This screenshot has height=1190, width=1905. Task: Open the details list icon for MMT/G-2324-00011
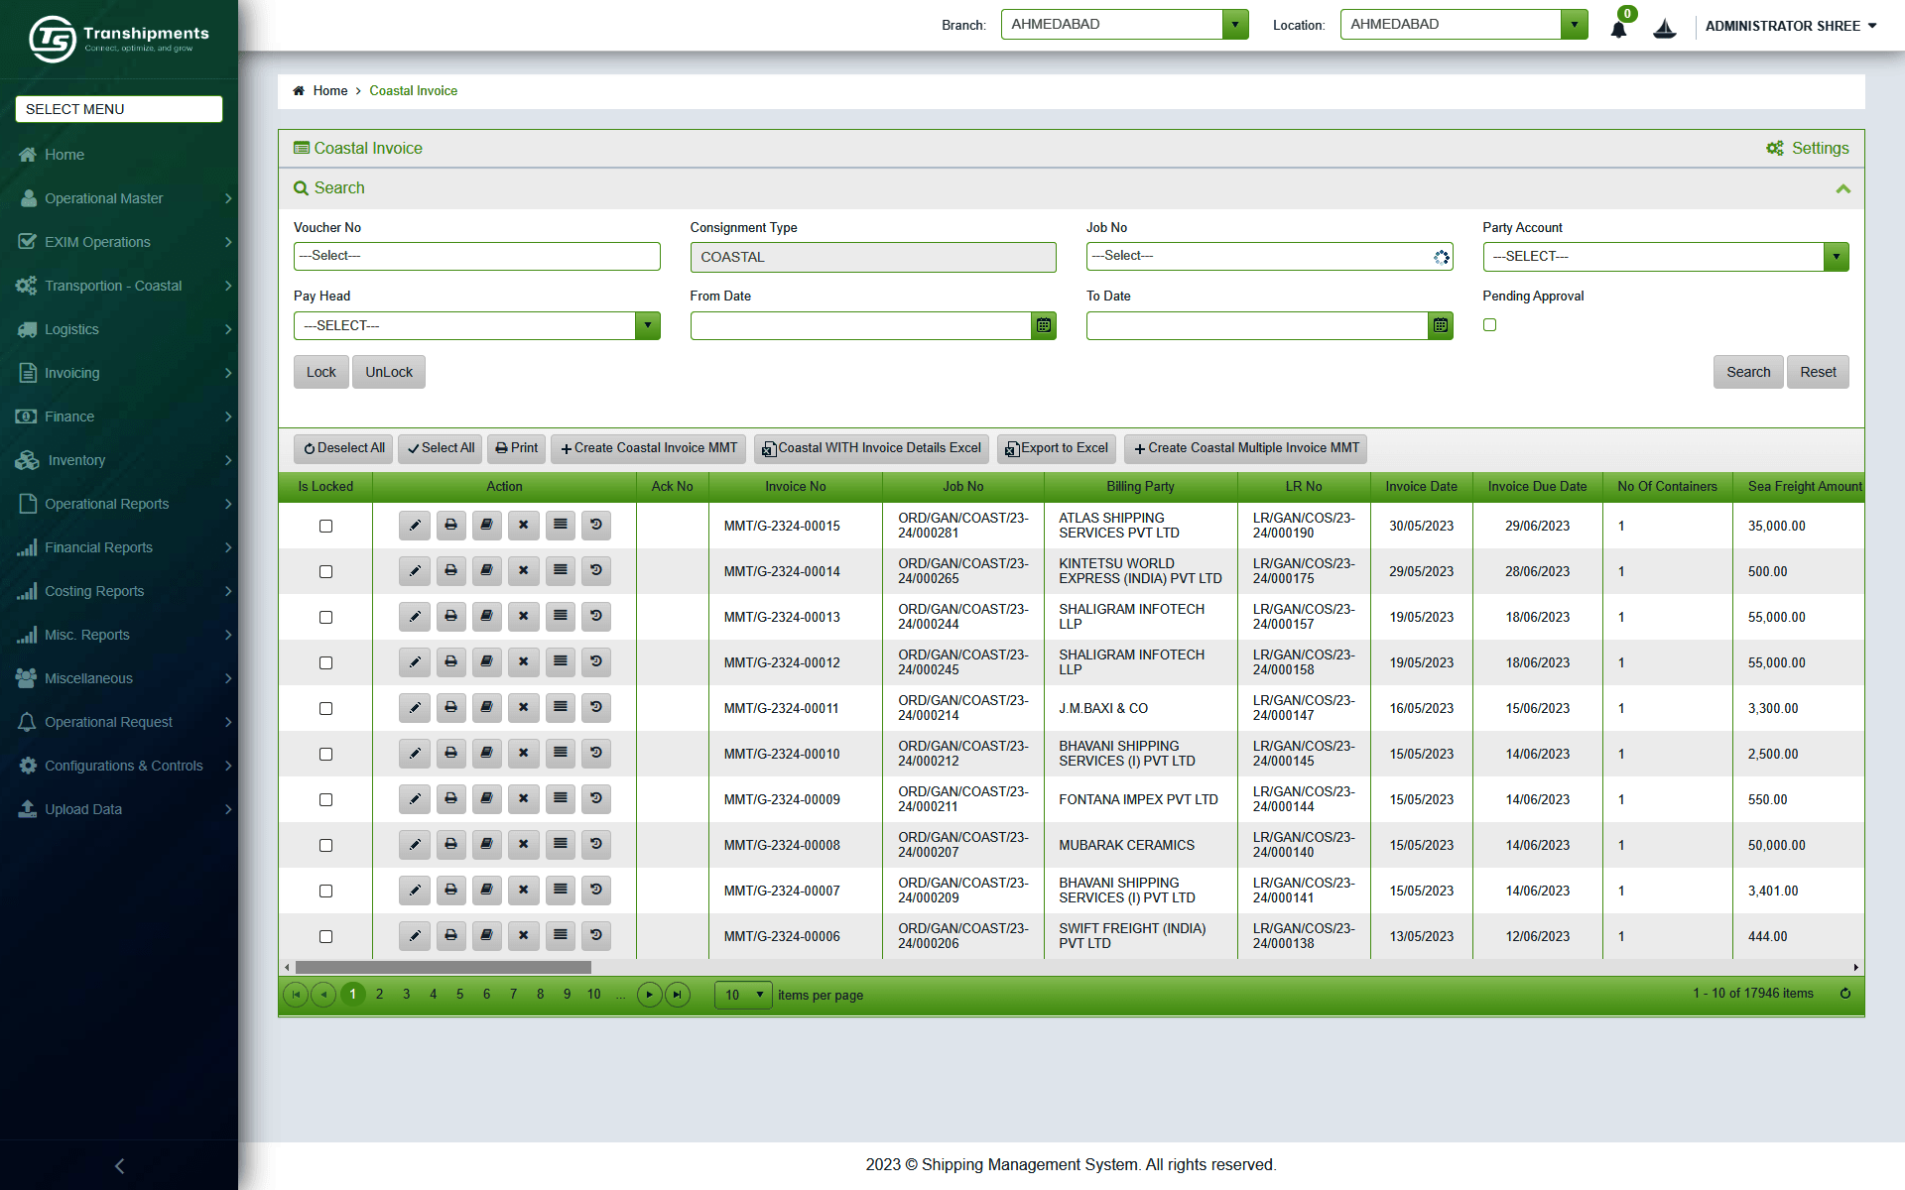[560, 707]
